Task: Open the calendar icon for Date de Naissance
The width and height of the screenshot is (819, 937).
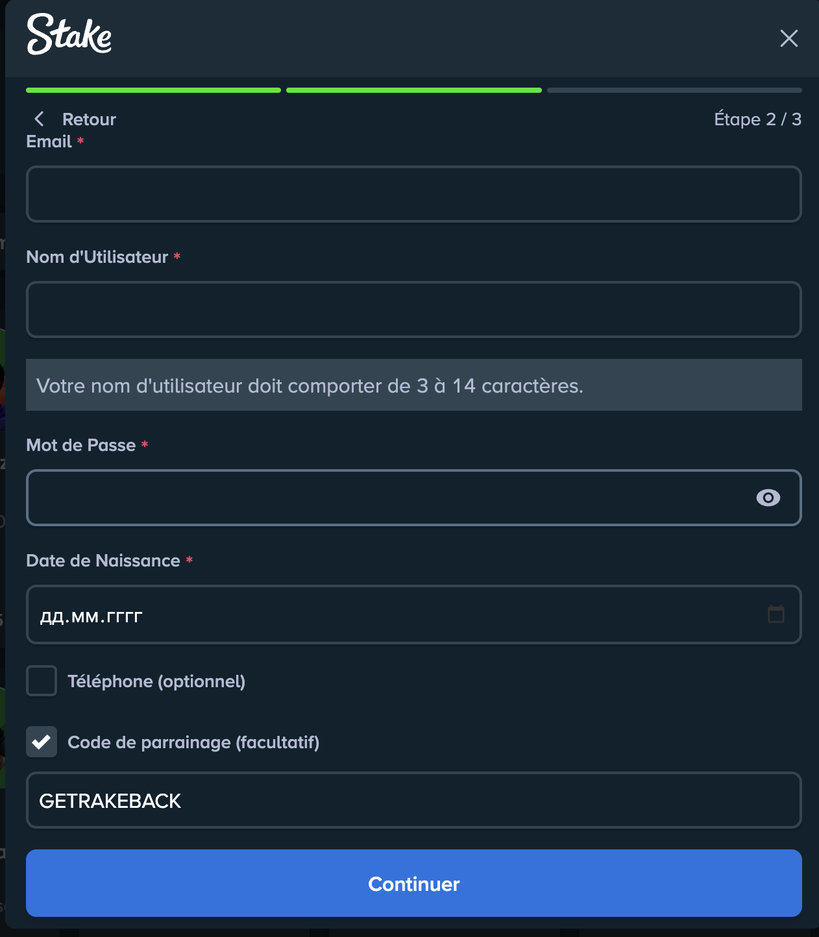Action: pyautogui.click(x=776, y=615)
